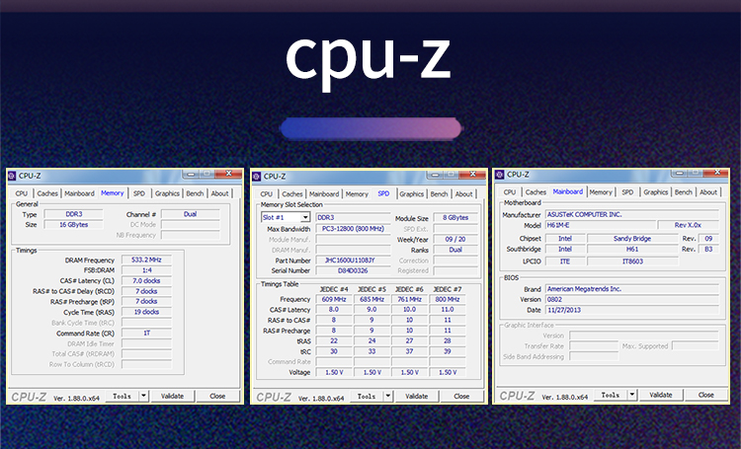Close the Memory window with the red X

click(x=228, y=174)
